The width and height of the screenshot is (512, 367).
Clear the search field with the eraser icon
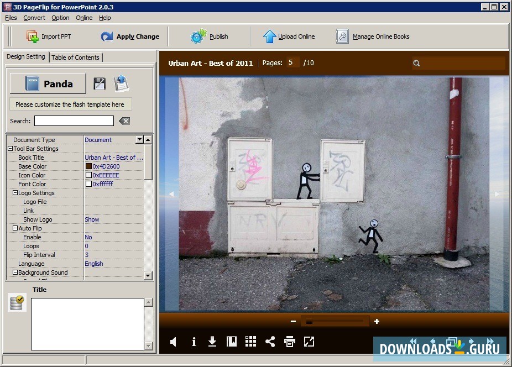124,121
